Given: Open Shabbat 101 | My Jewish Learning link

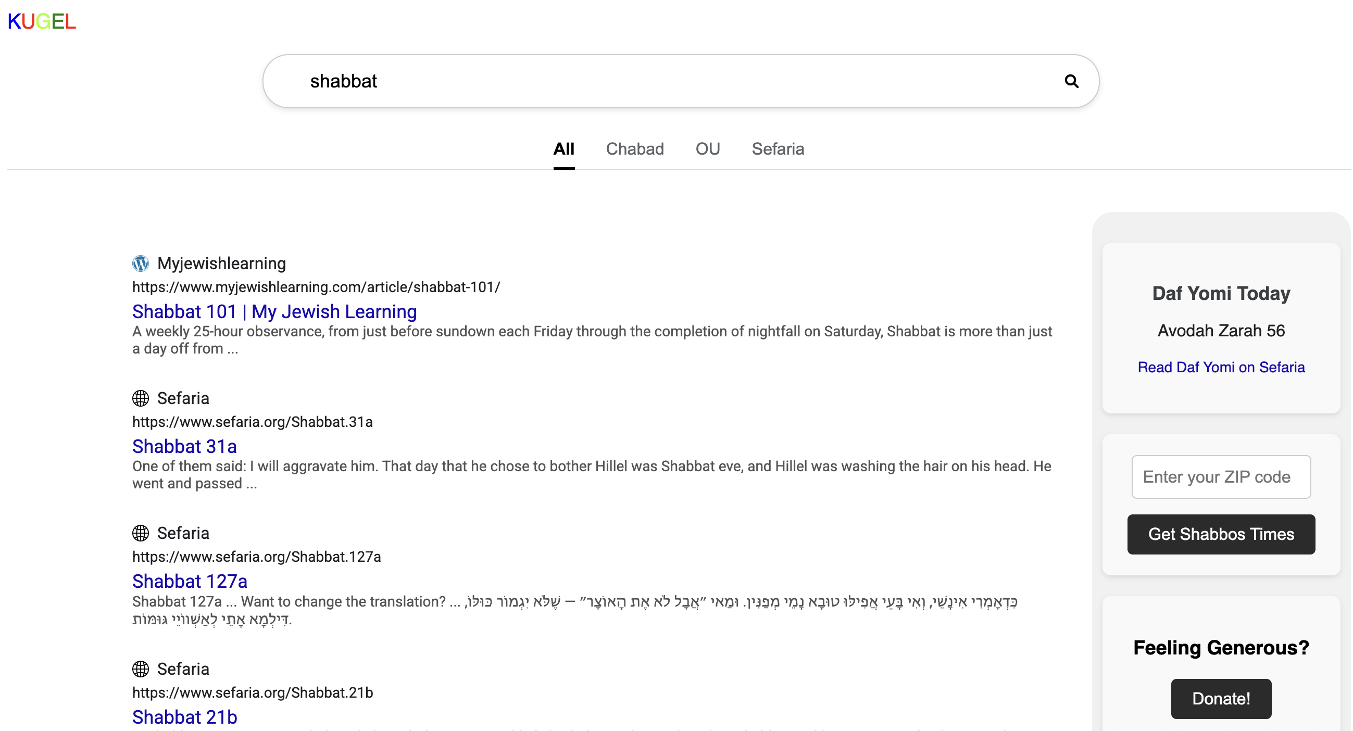Looking at the screenshot, I should coord(274,312).
